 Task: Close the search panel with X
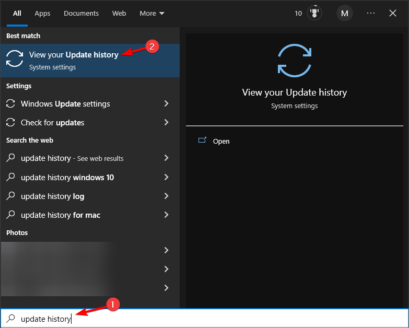point(393,13)
